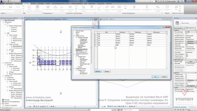This screenshot has width=197, height=111.
Task: Collapse the Размеры проводов tree node
Action: click(x=76, y=38)
